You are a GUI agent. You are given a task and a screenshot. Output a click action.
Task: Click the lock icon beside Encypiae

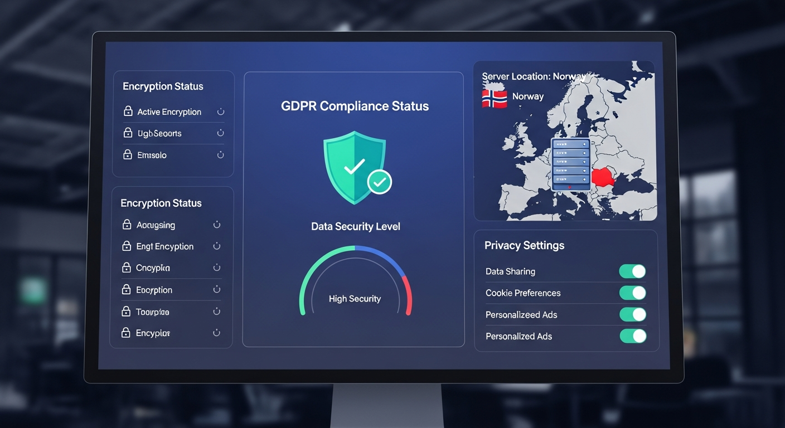tap(127, 333)
